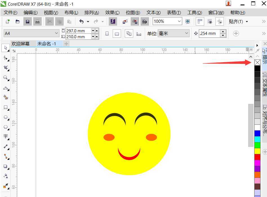Select the Zoom tool
Image resolution: width=267 pixels, height=197 pixels.
tap(5, 75)
